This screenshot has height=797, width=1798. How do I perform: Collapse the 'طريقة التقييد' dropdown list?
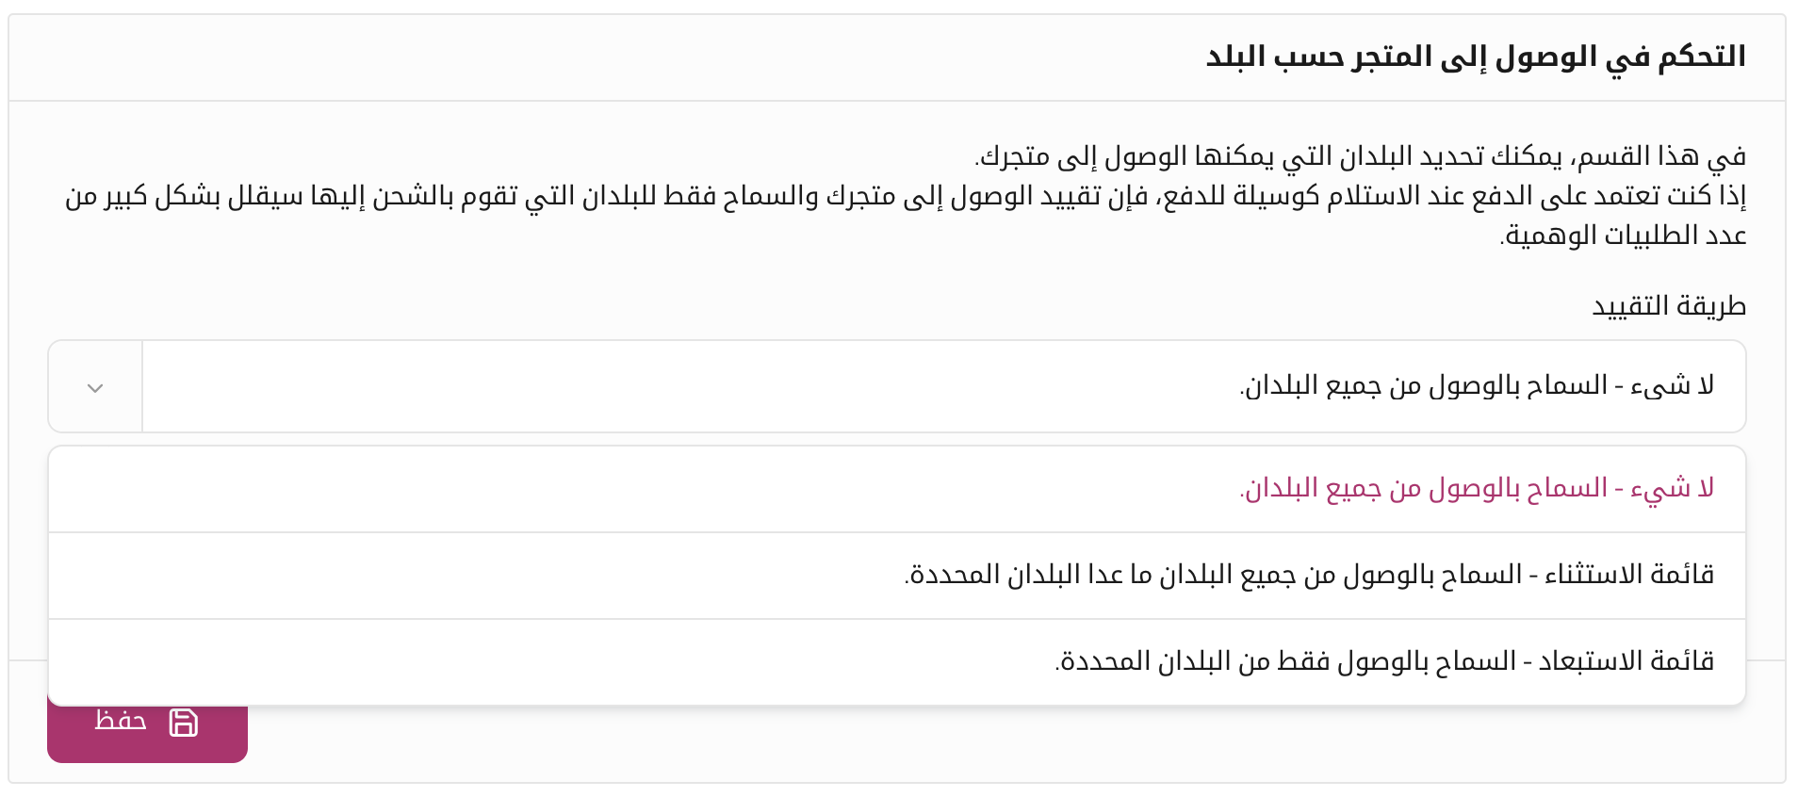tap(95, 387)
